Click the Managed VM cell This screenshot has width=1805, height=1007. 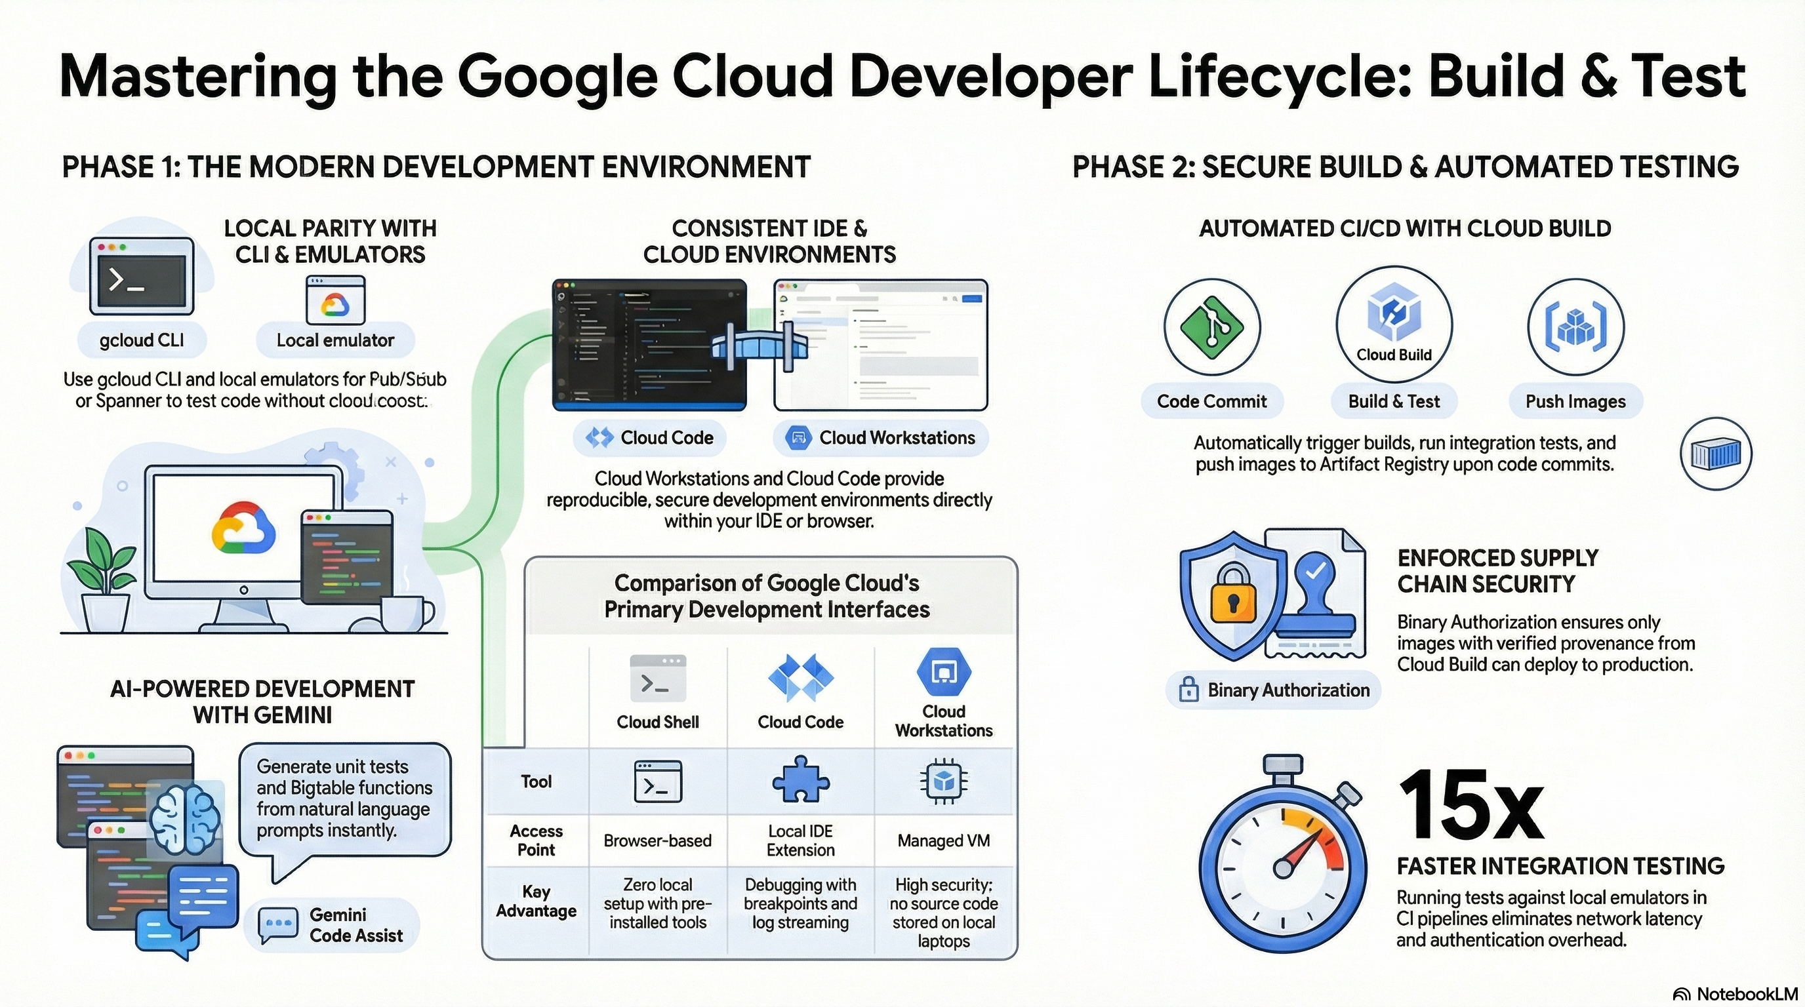(943, 840)
